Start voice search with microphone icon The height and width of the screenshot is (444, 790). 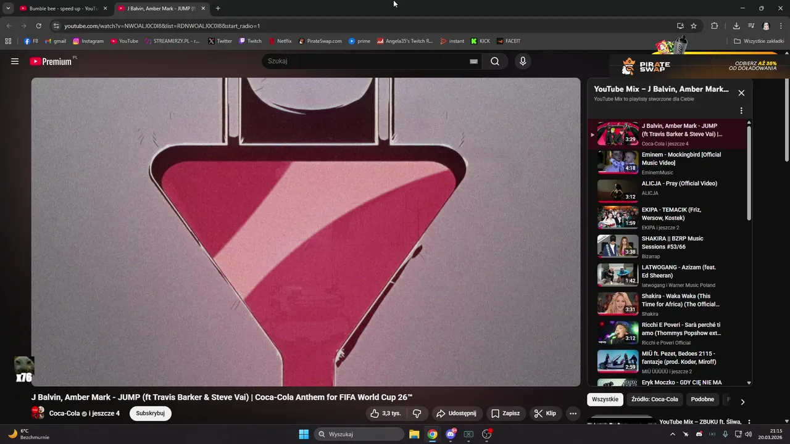[x=523, y=61]
